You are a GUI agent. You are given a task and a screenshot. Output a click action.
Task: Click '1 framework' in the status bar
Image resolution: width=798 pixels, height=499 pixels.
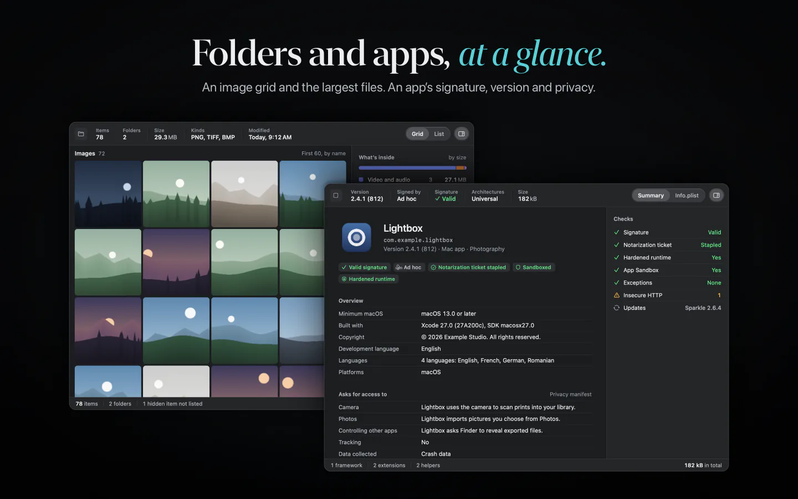(346, 465)
